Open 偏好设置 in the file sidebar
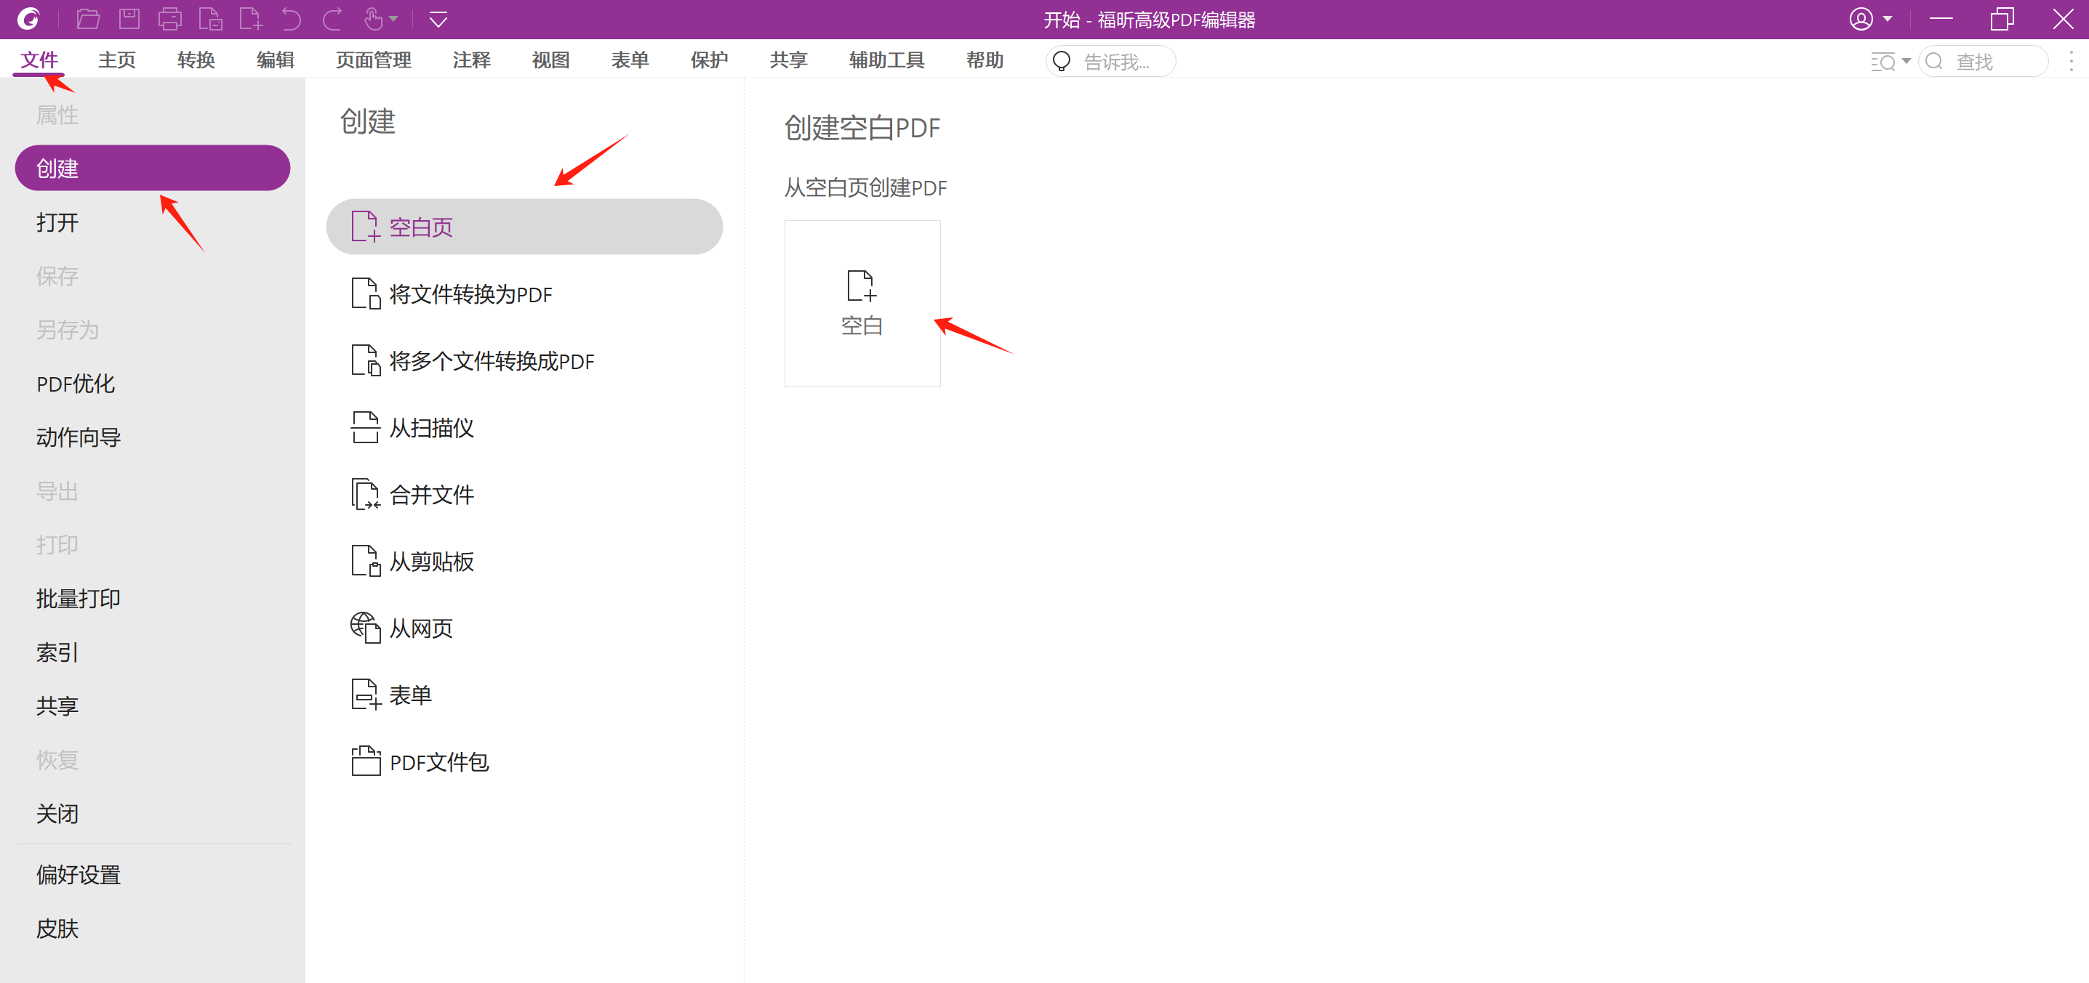Viewport: 2089px width, 983px height. click(x=78, y=875)
